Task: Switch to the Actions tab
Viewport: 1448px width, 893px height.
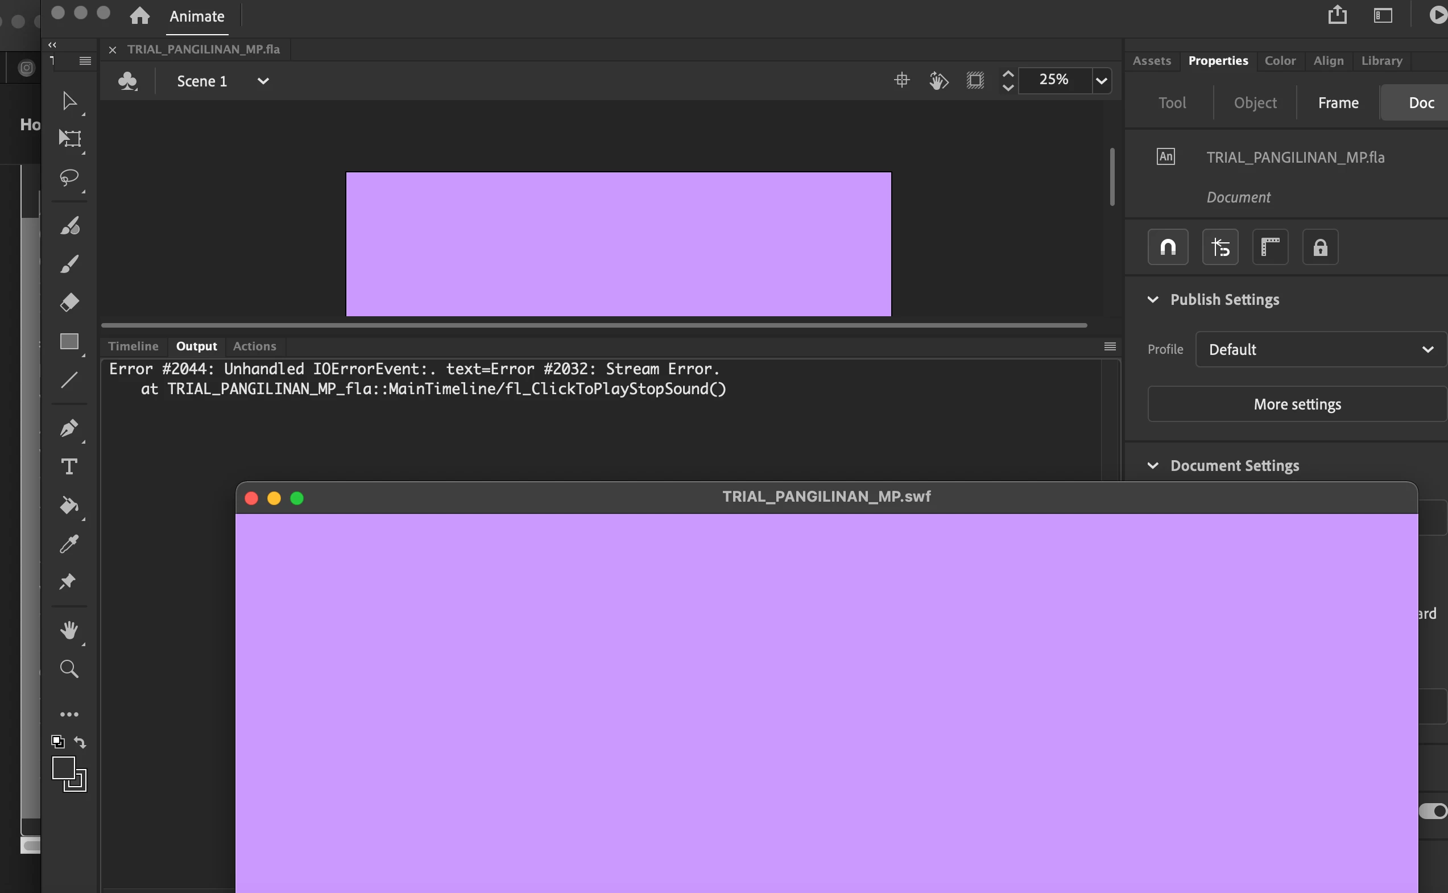Action: click(x=254, y=346)
